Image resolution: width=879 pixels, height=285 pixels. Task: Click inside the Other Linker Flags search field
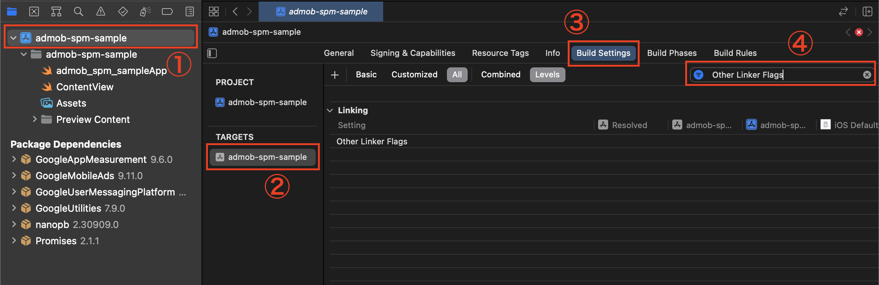pyautogui.click(x=782, y=75)
